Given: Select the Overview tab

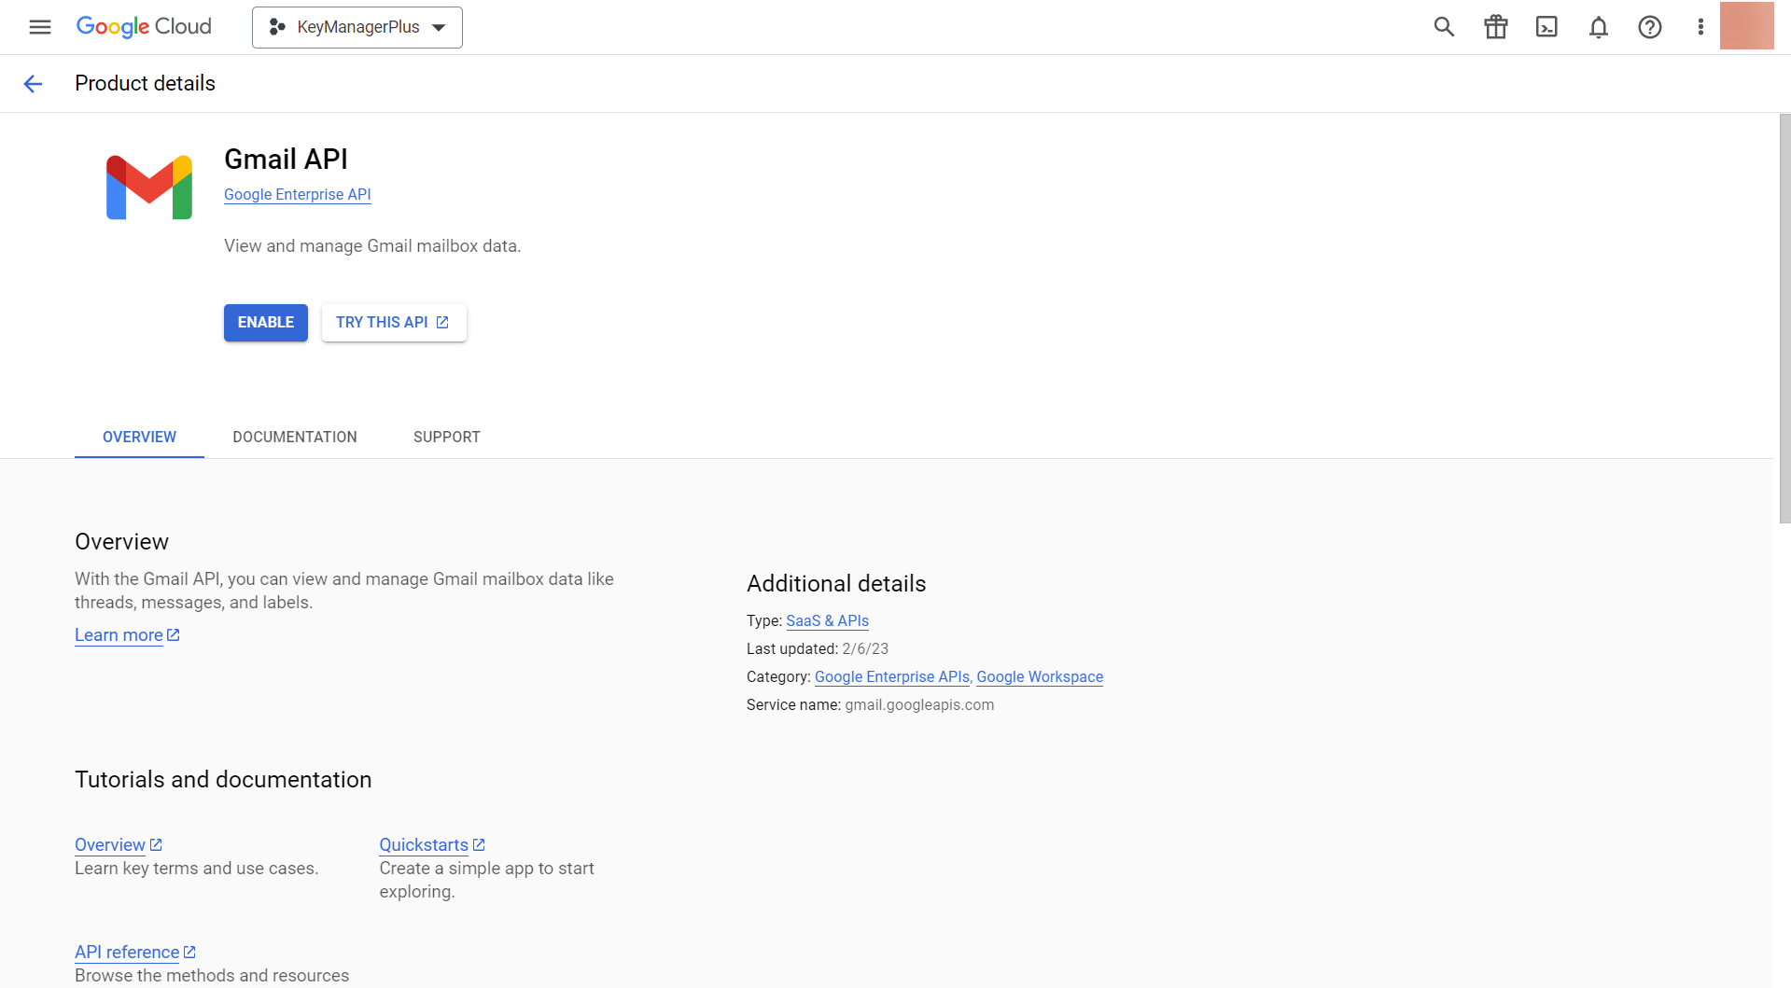Looking at the screenshot, I should 139,437.
